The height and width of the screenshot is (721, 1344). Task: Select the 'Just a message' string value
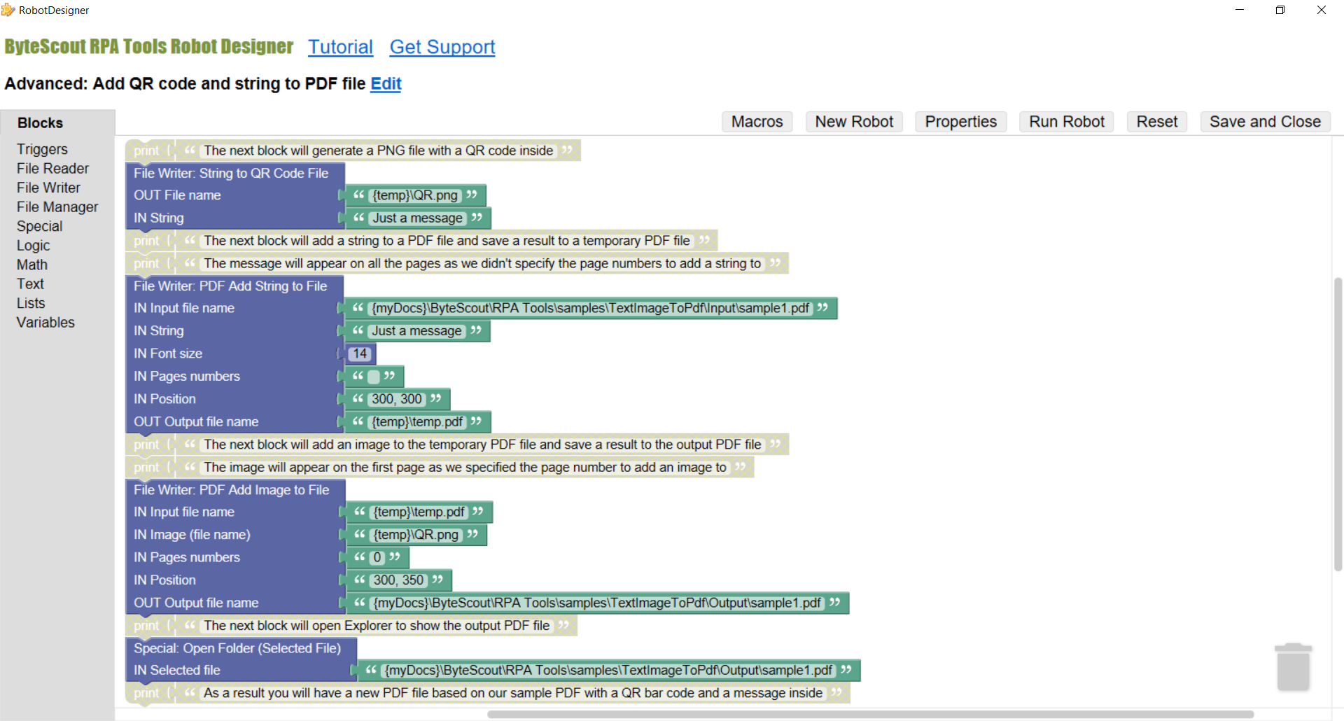click(417, 218)
